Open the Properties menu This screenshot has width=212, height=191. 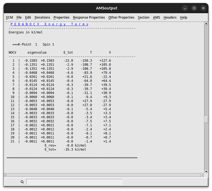coord(61,18)
